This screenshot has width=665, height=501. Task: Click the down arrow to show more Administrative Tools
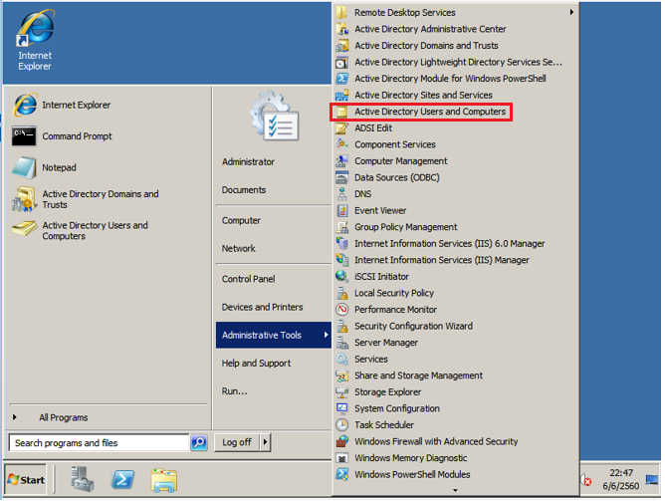point(455,490)
